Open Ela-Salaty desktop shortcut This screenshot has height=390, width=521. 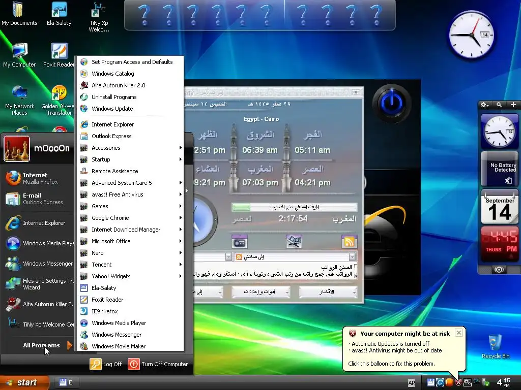click(59, 14)
